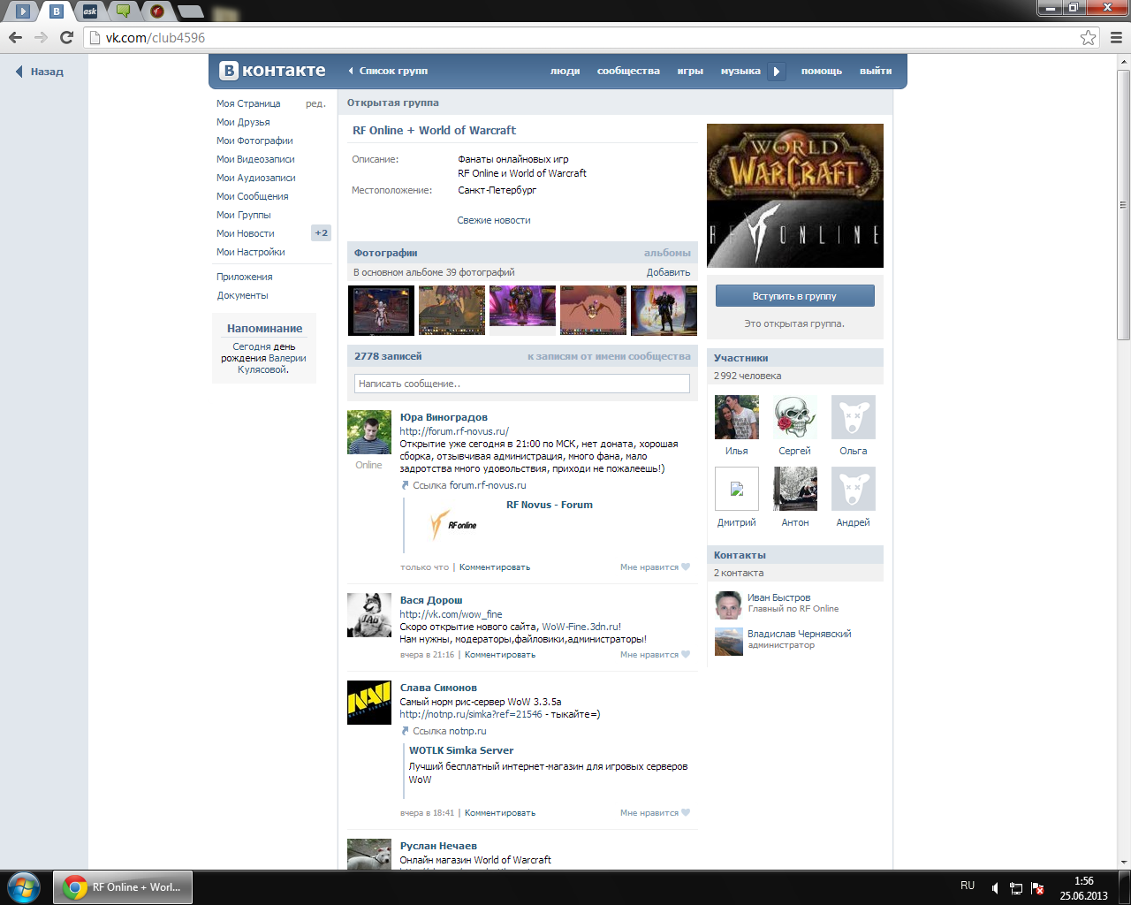Click the browser forward arrow
Screen dimensions: 1131x905
(x=41, y=37)
